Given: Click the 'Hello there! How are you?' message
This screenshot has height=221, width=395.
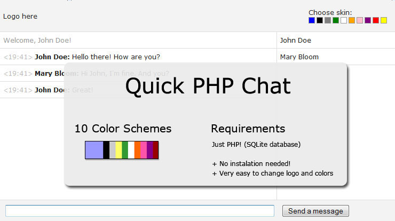Looking at the screenshot, I should click(116, 57).
